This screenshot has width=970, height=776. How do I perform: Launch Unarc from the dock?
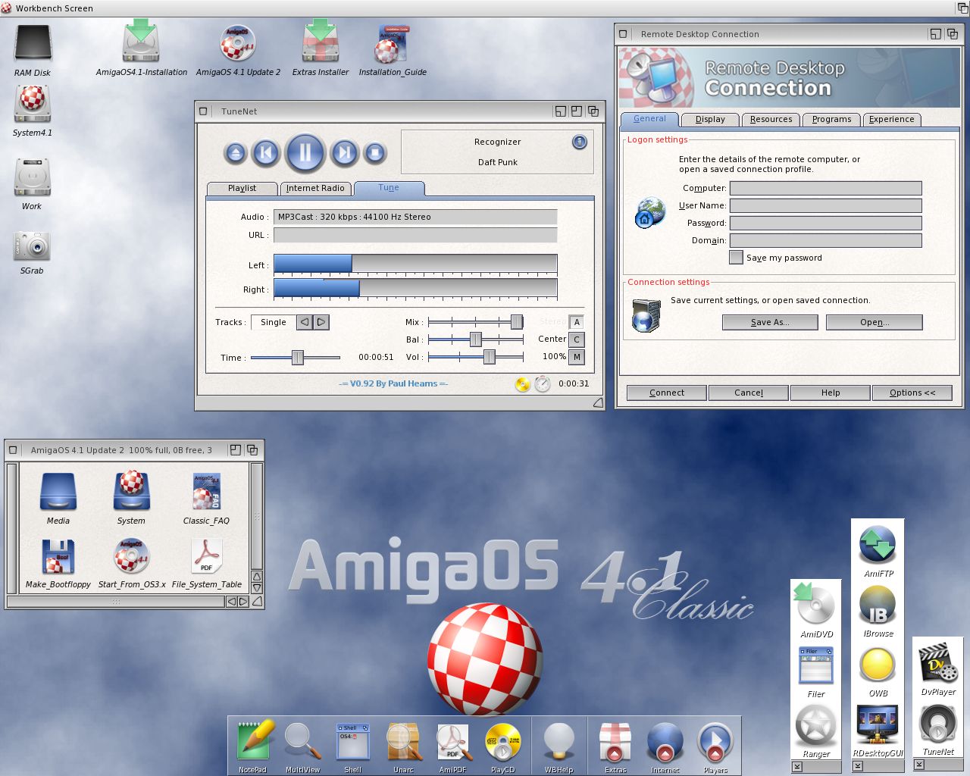click(x=404, y=741)
